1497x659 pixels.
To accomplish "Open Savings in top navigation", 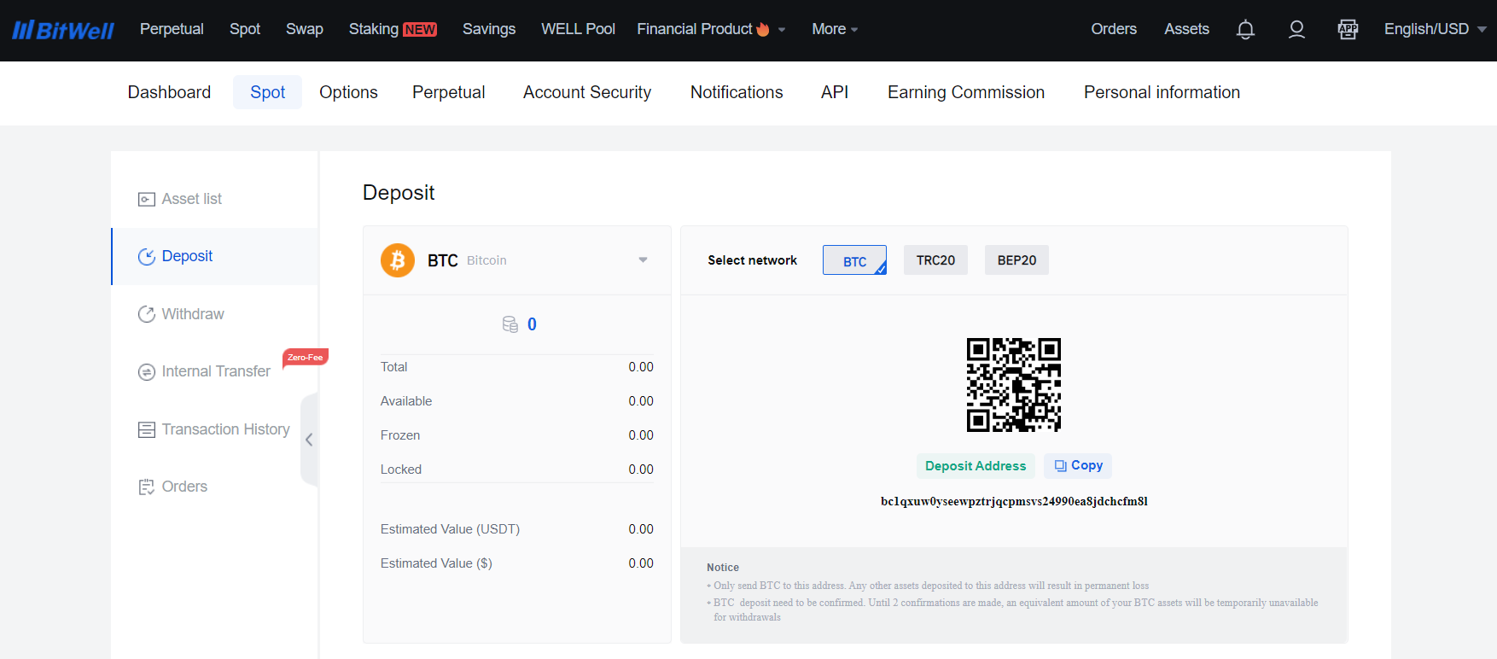I will (x=489, y=29).
